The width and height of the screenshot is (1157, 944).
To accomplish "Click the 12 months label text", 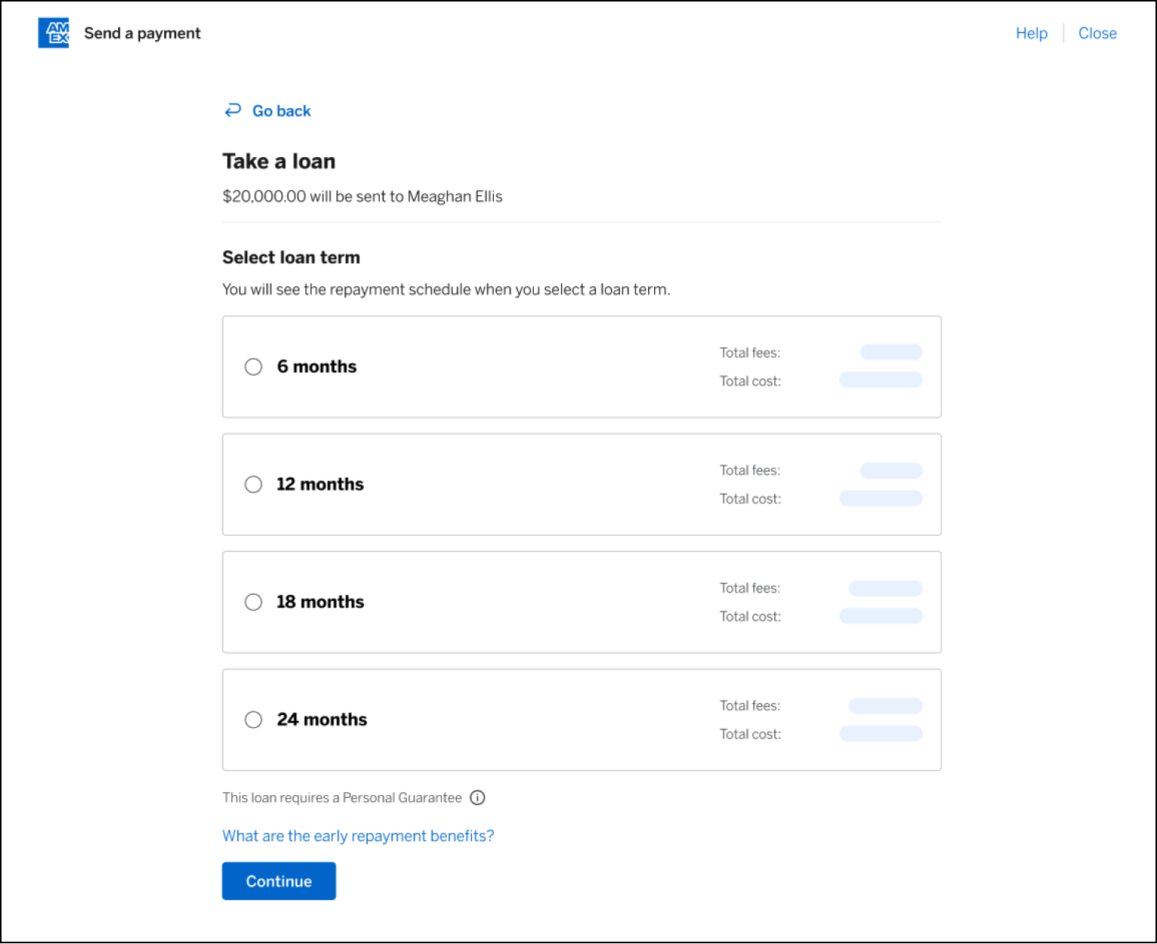I will (x=320, y=484).
